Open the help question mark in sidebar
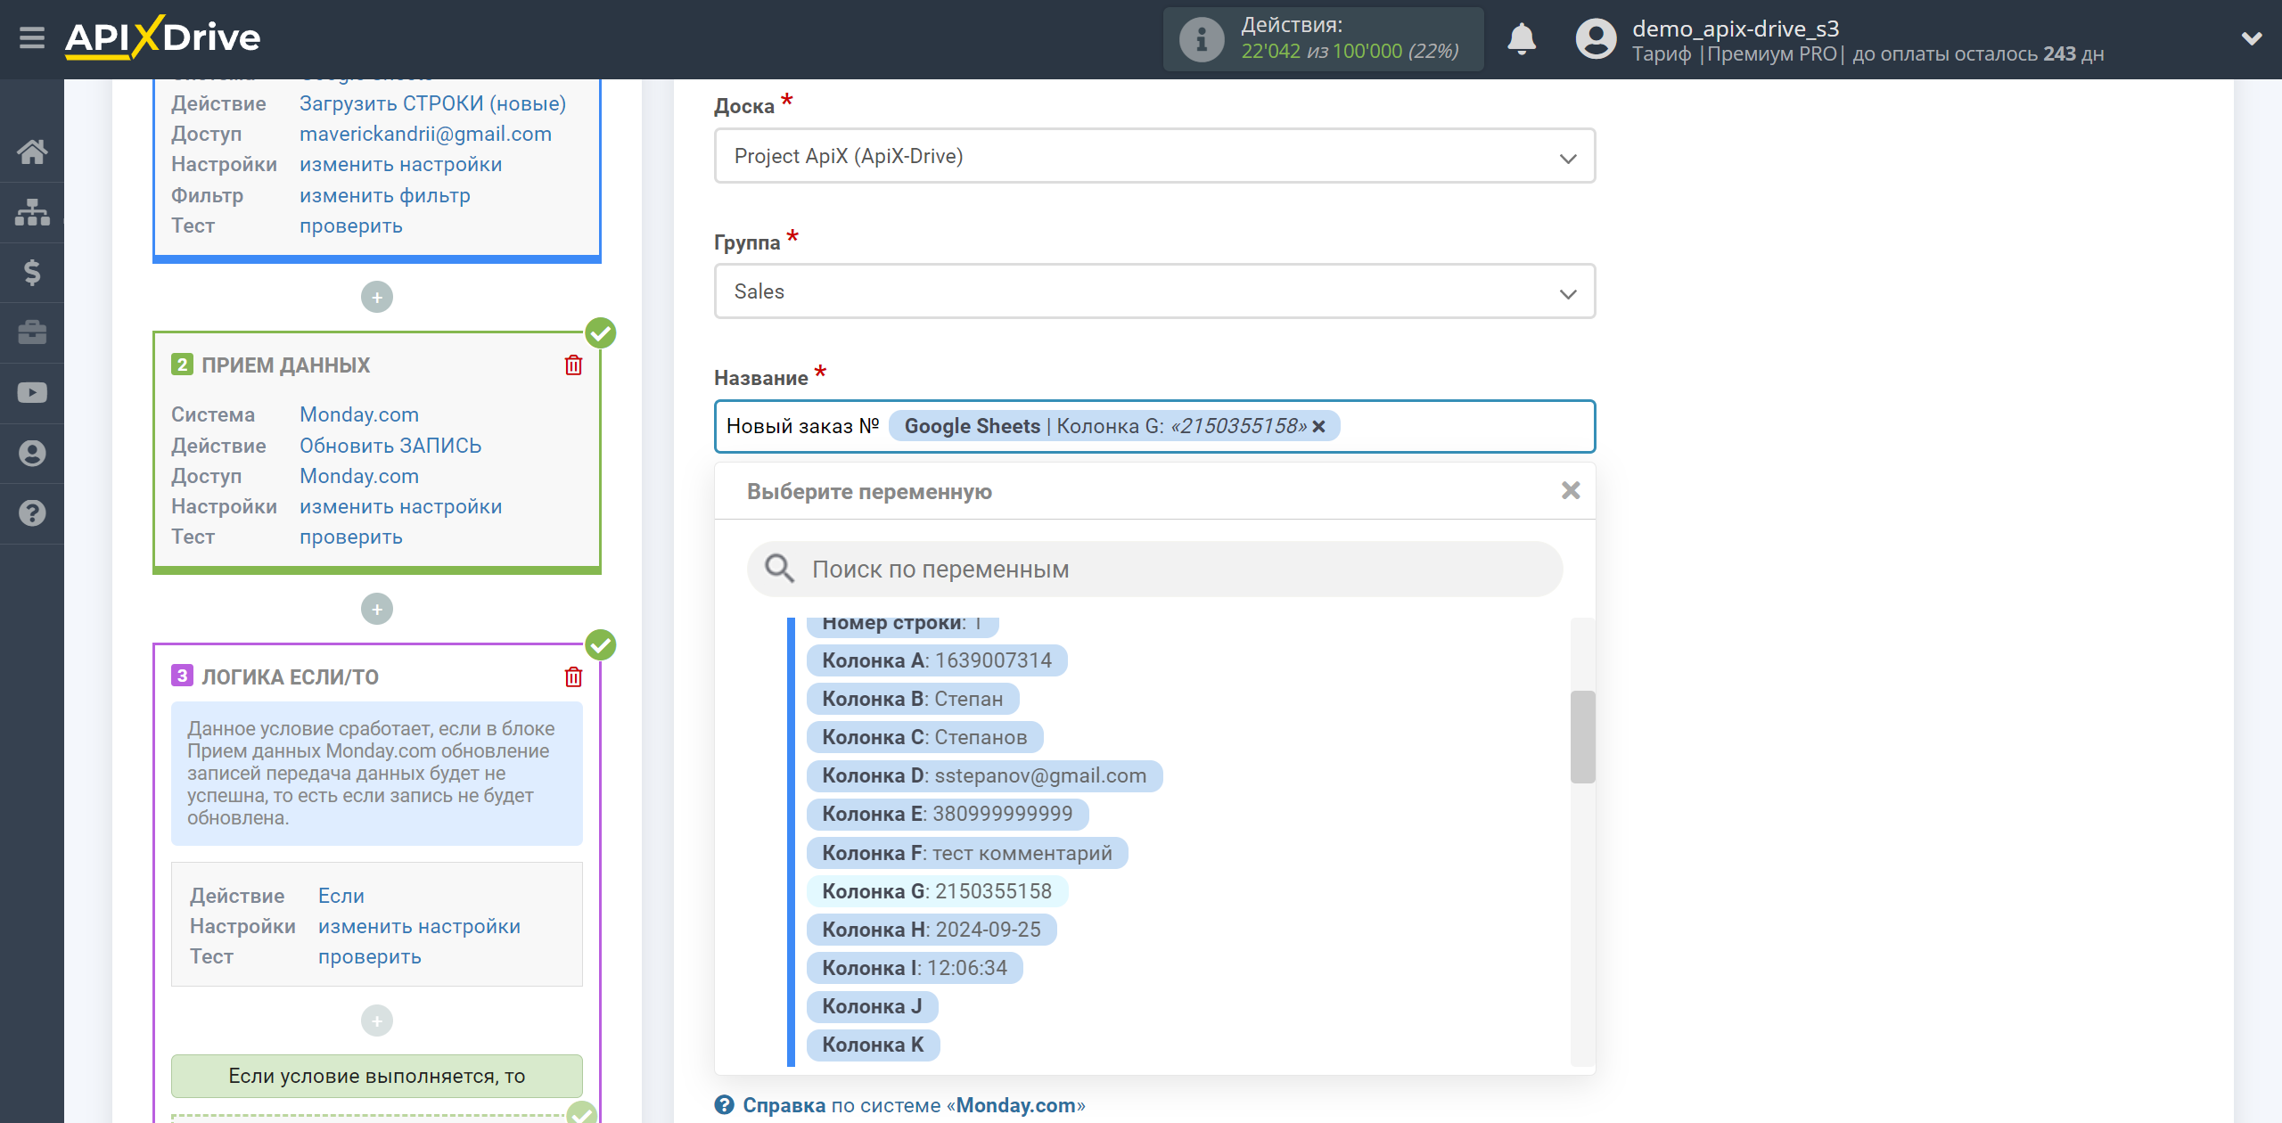 (32, 513)
